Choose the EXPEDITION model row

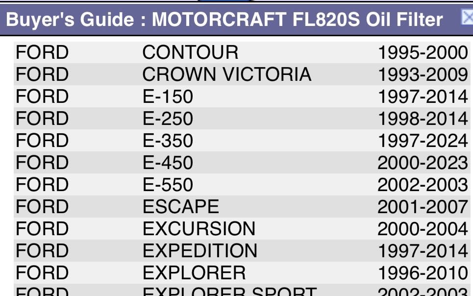coord(200,251)
